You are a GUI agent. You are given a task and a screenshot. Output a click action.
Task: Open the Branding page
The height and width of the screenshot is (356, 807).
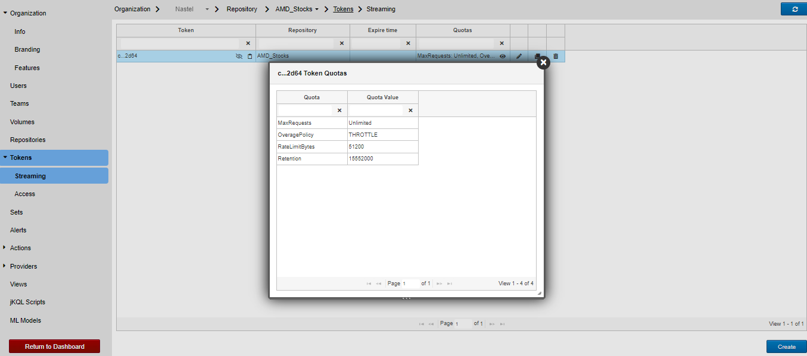27,49
